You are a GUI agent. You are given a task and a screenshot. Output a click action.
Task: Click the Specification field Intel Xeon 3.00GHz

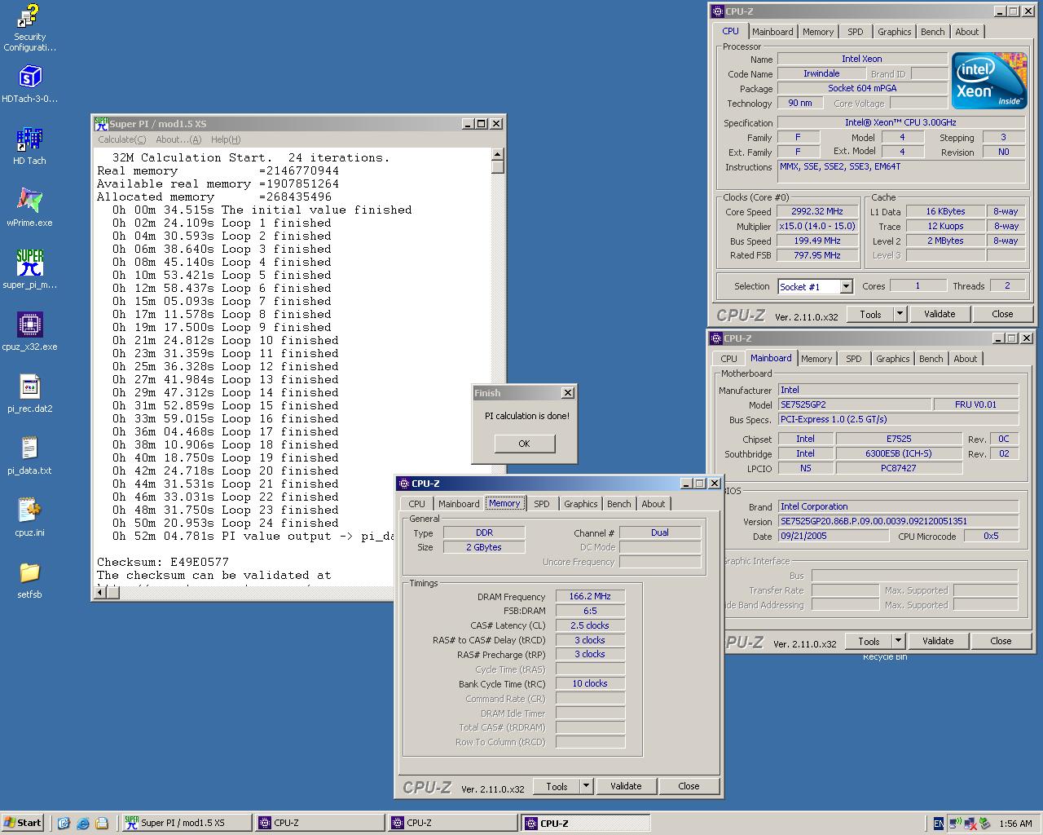(x=901, y=122)
